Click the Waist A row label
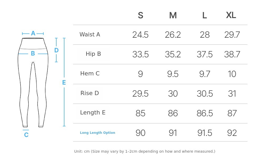This screenshot has height=160, width=263. (x=90, y=35)
